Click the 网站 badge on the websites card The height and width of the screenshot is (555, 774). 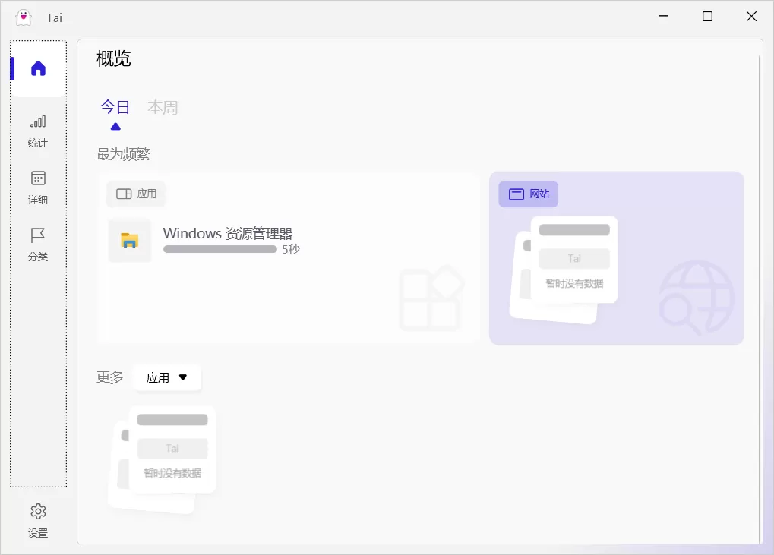(528, 194)
